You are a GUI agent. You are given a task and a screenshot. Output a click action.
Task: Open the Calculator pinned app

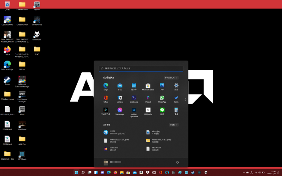pyautogui.click(x=176, y=111)
